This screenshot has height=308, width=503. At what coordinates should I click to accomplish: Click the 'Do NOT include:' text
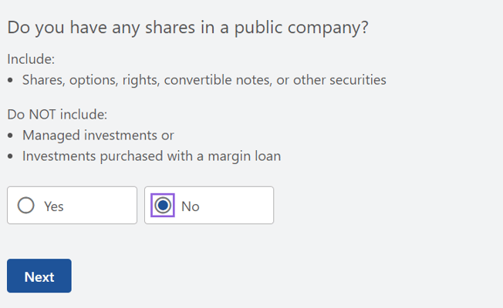[57, 115]
